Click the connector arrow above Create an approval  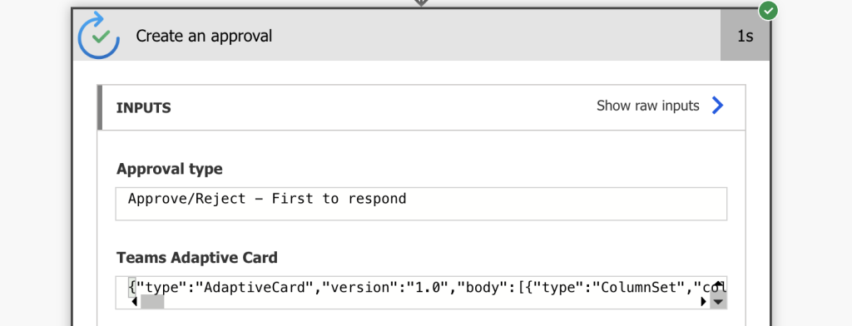421,2
